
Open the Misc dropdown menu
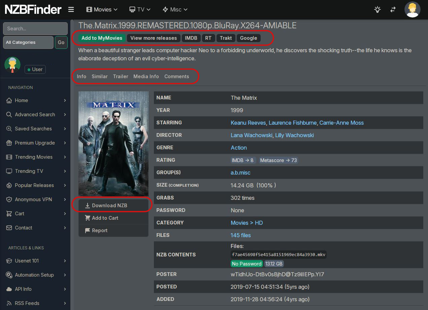(175, 9)
